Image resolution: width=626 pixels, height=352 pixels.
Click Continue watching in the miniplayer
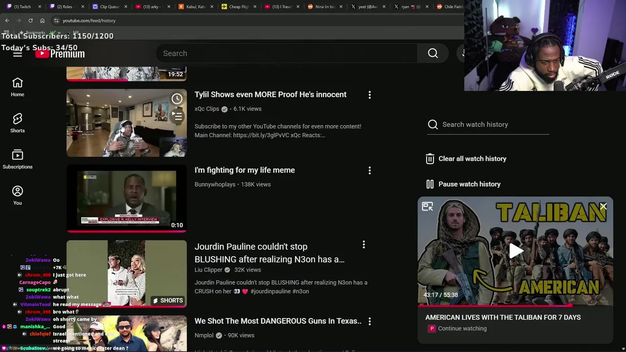(x=462, y=329)
